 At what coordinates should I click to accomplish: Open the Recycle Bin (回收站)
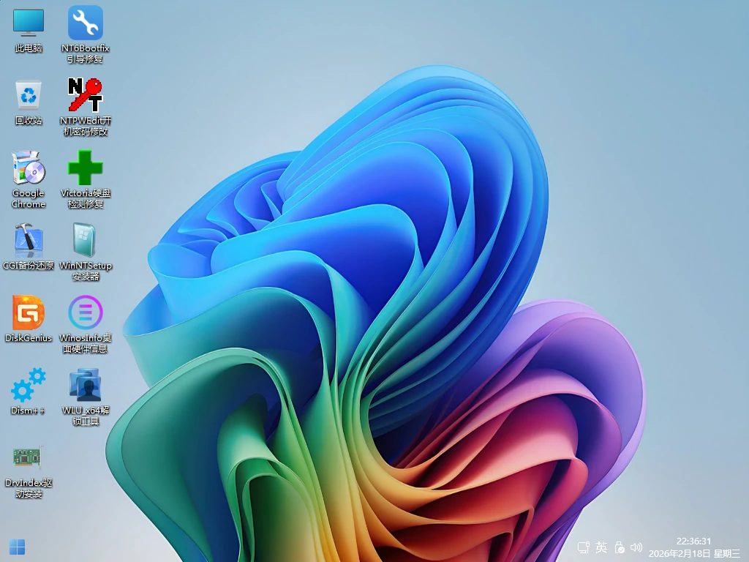pyautogui.click(x=28, y=99)
